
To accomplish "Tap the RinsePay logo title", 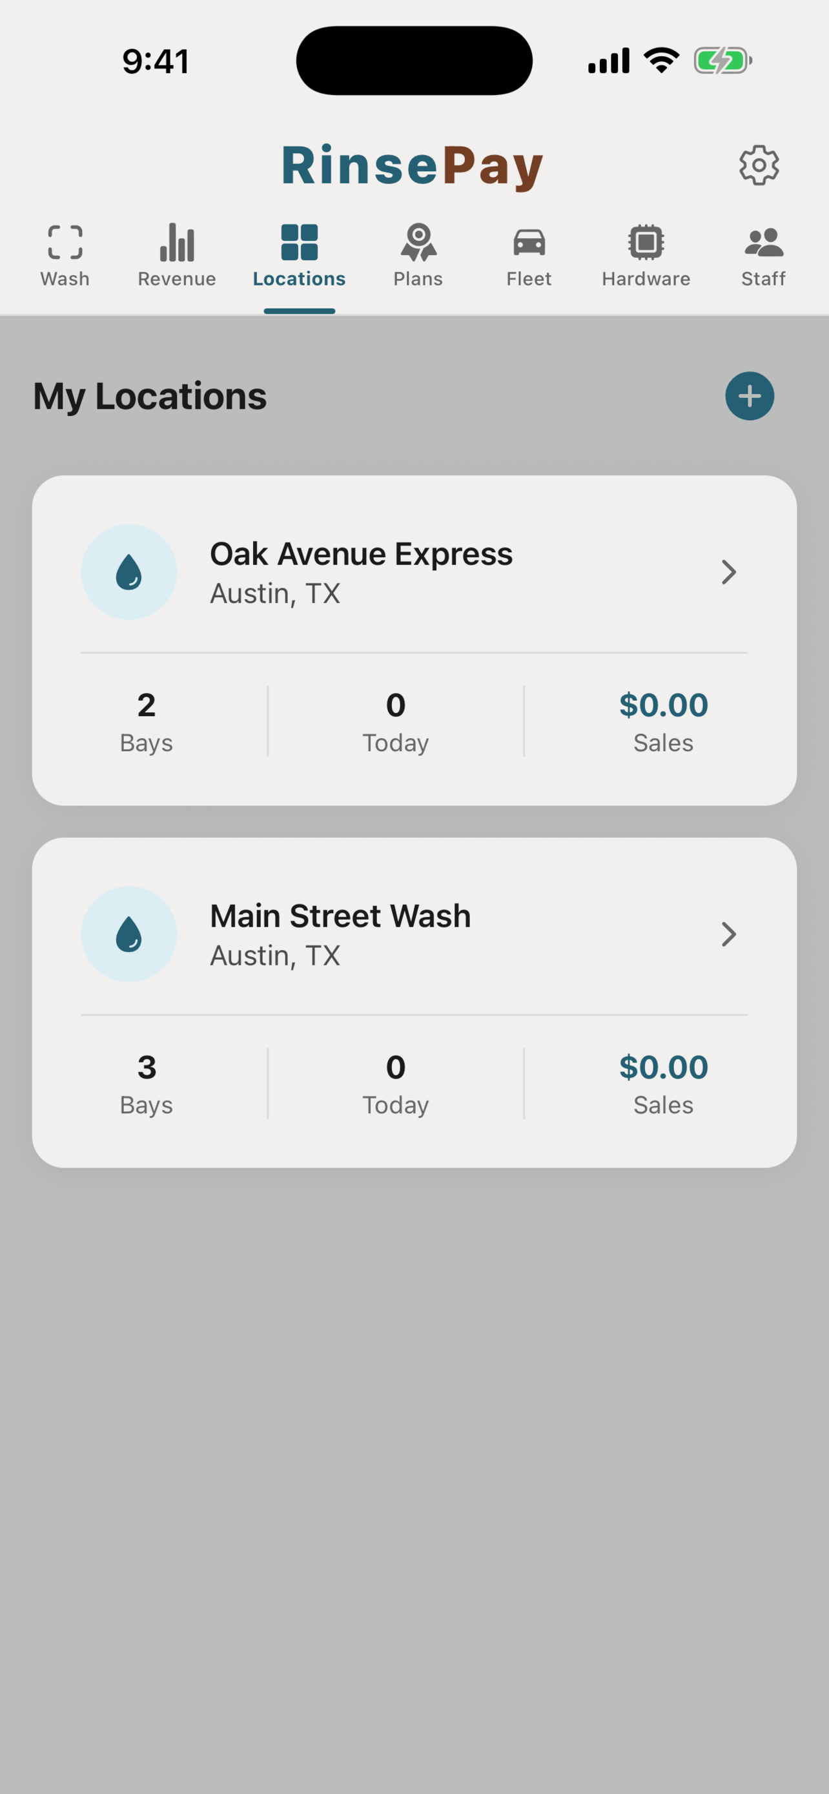I will coord(413,166).
